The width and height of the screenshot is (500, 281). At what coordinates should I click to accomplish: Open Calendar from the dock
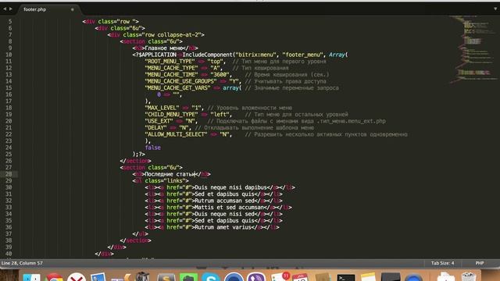click(x=300, y=277)
